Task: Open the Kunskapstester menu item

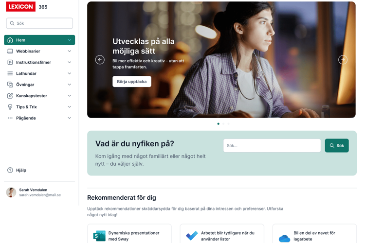Action: 39,96
